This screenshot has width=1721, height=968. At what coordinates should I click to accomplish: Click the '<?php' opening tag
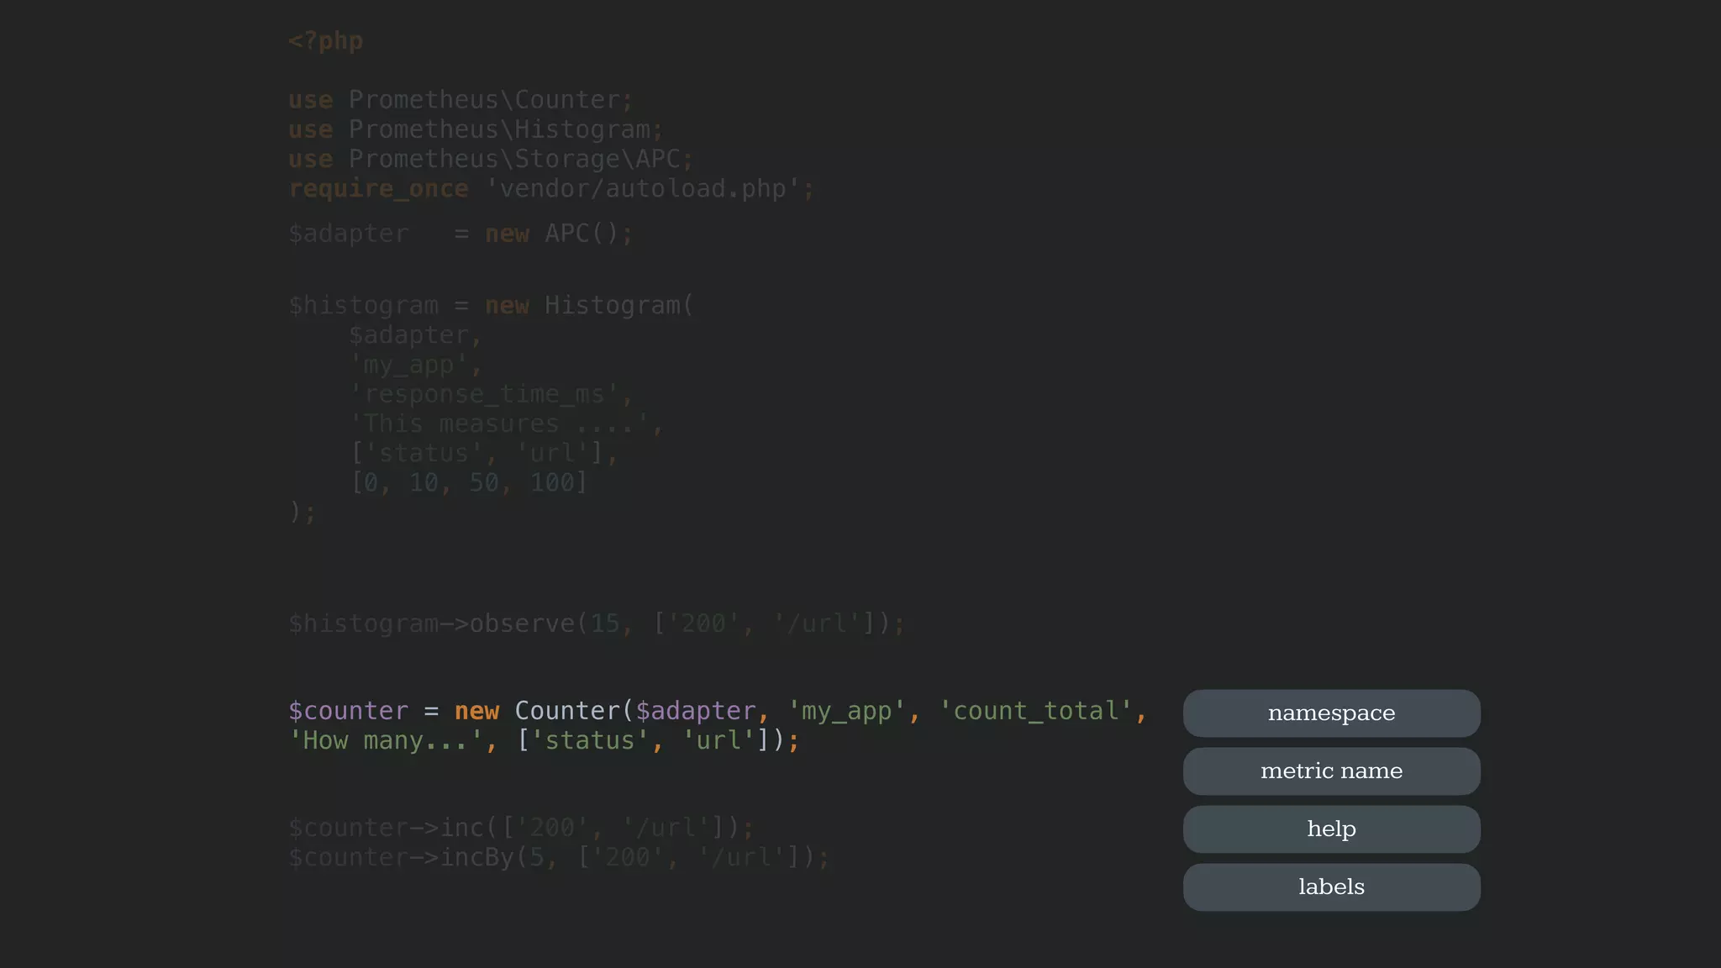tap(325, 41)
